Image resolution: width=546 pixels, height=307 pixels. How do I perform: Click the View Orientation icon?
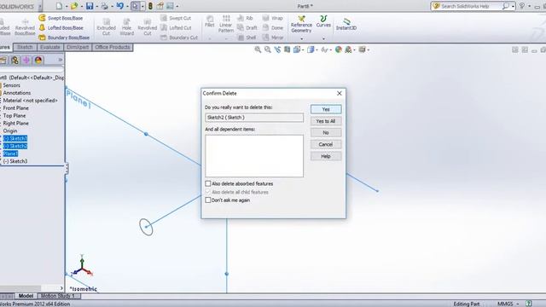297,49
